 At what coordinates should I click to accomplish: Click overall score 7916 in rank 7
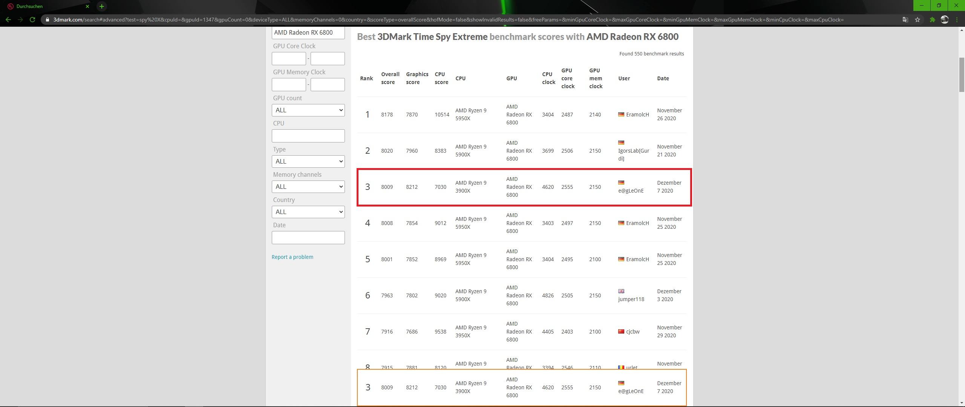point(387,332)
